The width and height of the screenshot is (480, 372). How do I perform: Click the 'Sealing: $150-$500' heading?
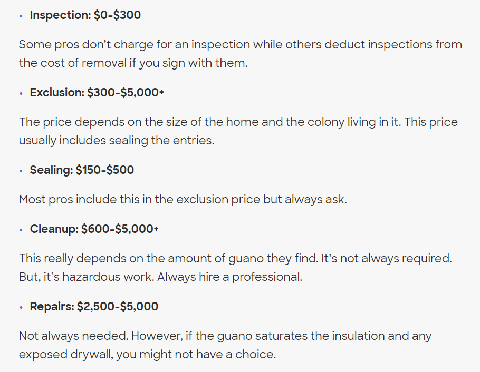click(82, 170)
